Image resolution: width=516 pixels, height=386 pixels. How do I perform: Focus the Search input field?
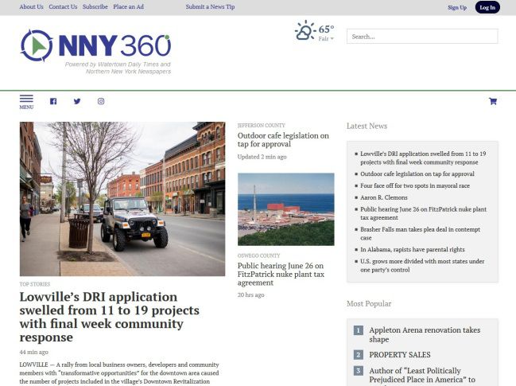coord(422,37)
